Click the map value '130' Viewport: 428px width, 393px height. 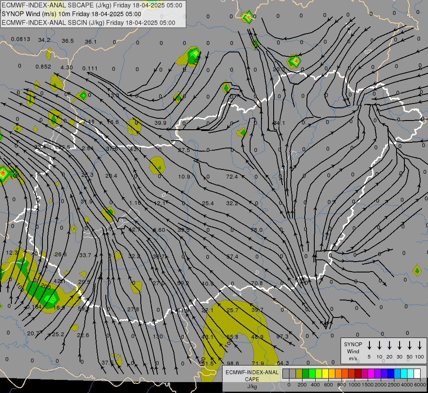point(158,336)
